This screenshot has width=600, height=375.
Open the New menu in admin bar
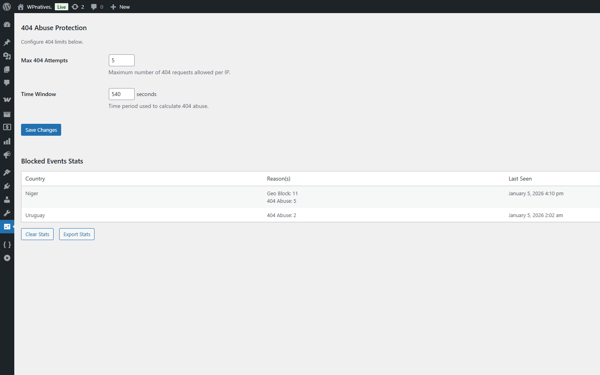pyautogui.click(x=124, y=7)
